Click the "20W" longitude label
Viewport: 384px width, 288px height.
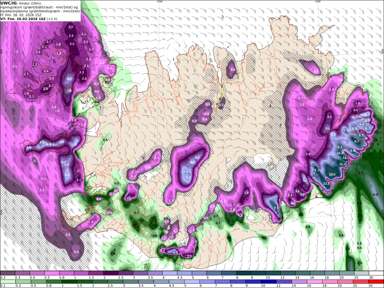[x=160, y=1]
